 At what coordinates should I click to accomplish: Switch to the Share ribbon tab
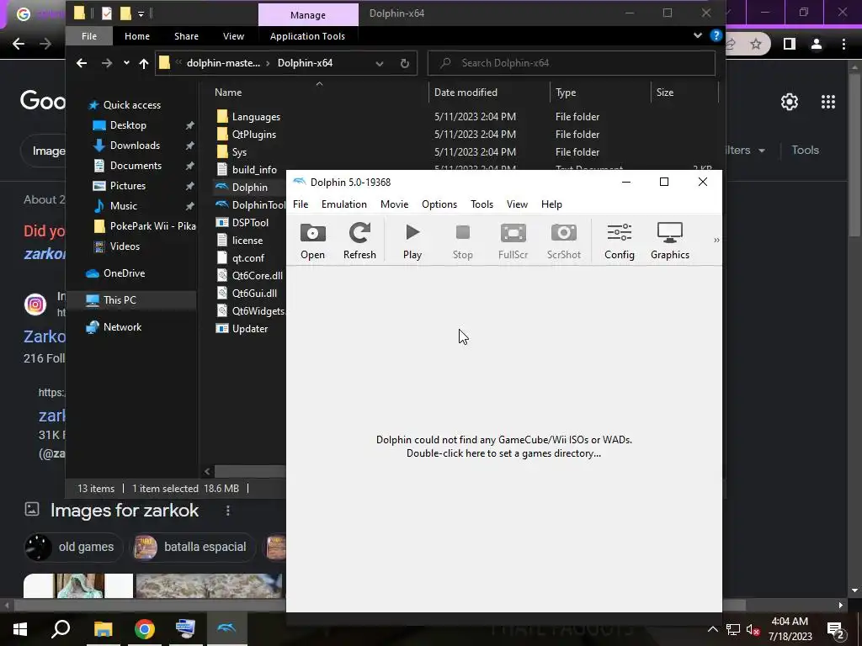point(186,36)
